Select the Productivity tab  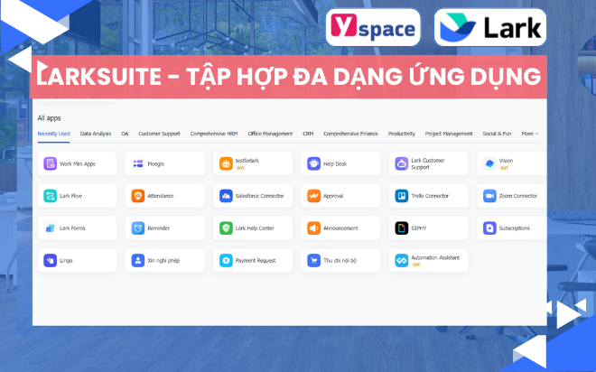tap(401, 134)
